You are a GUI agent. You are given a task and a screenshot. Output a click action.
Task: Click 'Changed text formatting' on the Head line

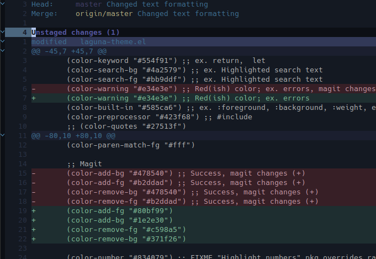click(157, 4)
